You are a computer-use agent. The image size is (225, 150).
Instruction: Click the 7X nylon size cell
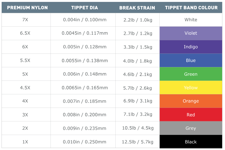25,20
